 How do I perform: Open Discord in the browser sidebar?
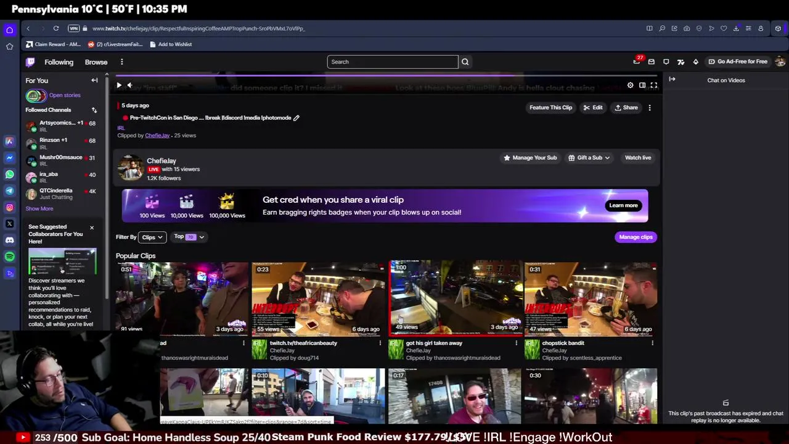[9, 240]
